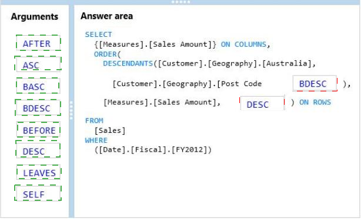Click the [Sales] cube name
The image size is (361, 219).
(x=110, y=131)
